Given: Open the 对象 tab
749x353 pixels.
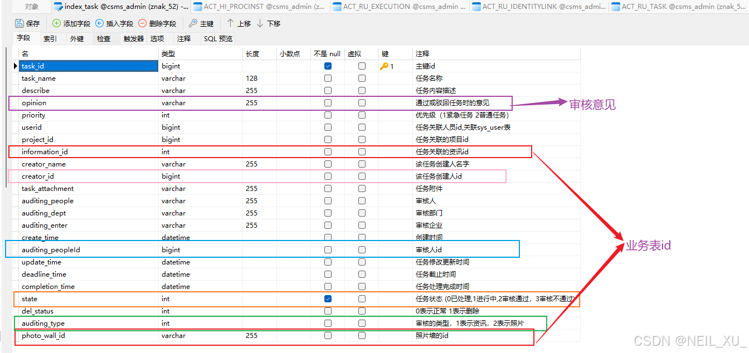Looking at the screenshot, I should point(32,7).
